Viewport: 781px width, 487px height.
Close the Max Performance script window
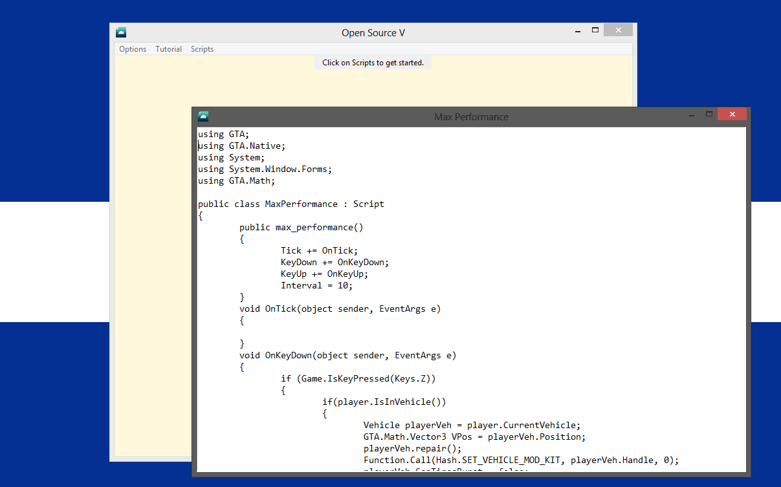(x=732, y=114)
